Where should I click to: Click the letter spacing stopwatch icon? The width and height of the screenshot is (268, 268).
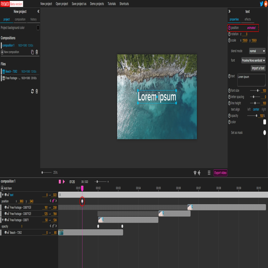tap(229, 97)
